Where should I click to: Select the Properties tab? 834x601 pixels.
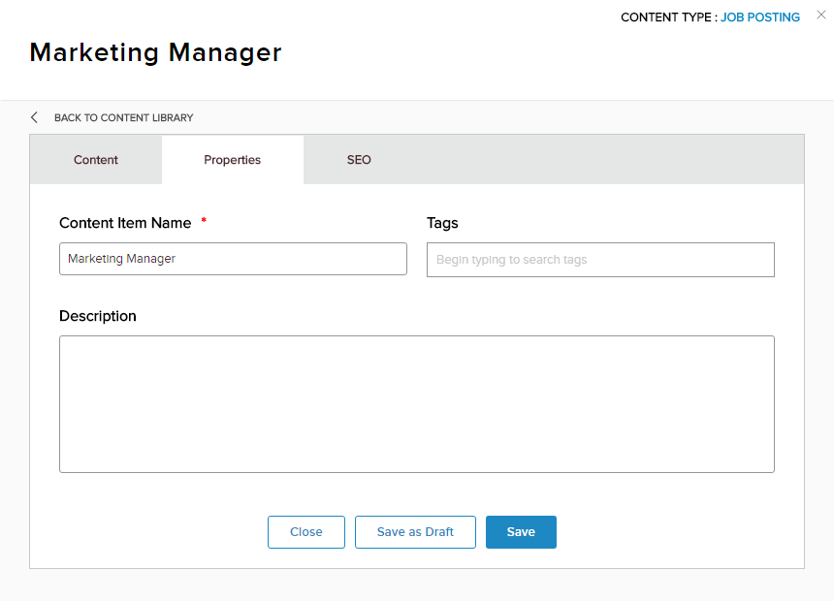(232, 160)
